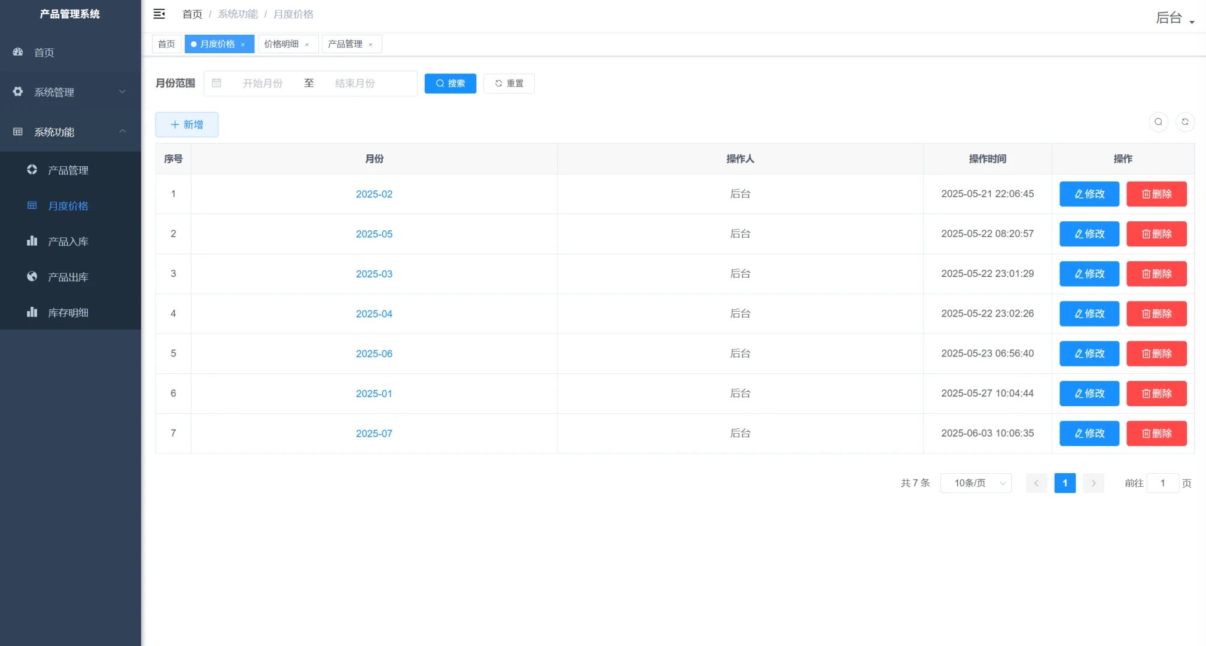Open the 10条/页 page size dropdown
The image size is (1206, 646).
pyautogui.click(x=976, y=483)
